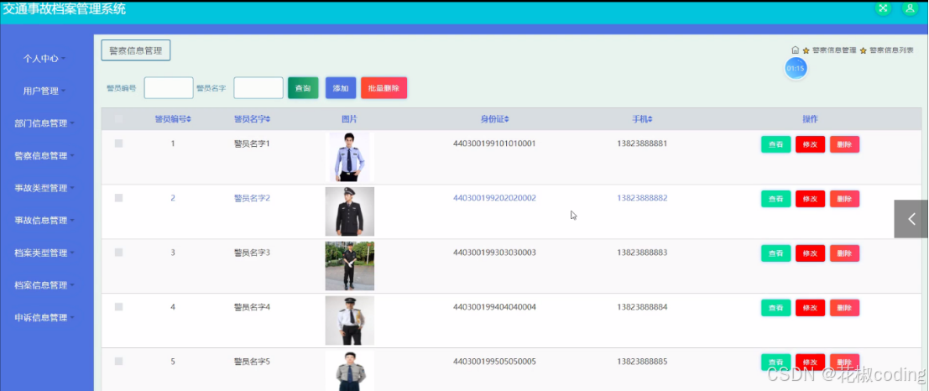Viewport: 929px width, 391px height.
Task: Expand 用户管理 sidebar menu
Action: click(44, 91)
